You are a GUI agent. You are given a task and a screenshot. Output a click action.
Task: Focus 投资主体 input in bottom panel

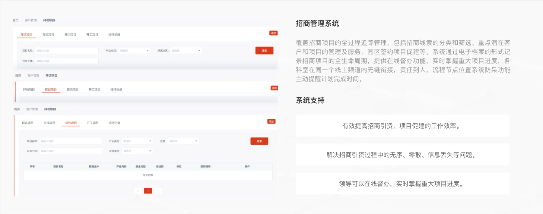coord(71,151)
